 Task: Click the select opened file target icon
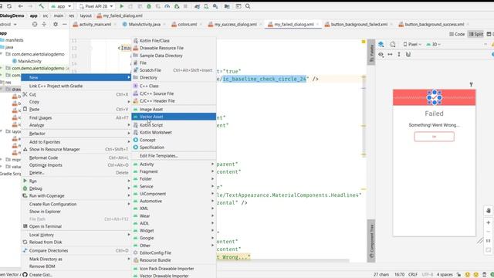pos(35,24)
